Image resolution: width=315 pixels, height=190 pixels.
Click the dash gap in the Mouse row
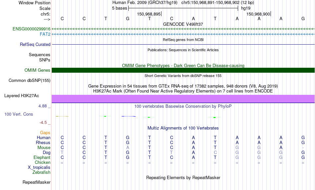303,148
